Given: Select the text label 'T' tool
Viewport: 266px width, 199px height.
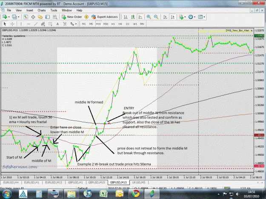Looking at the screenshot, I should (x=65, y=24).
